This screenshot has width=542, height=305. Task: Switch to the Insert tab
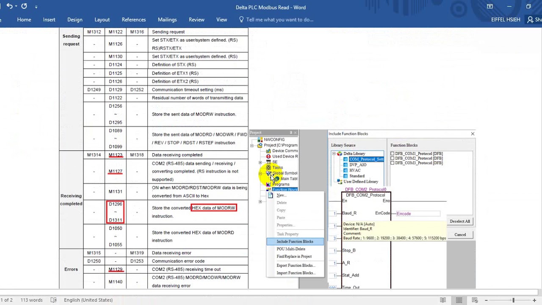pyautogui.click(x=49, y=19)
